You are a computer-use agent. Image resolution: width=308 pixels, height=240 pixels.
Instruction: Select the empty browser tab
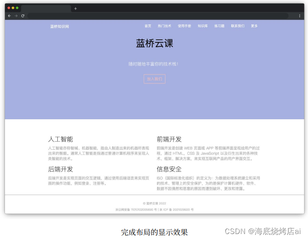(x=46, y=8)
